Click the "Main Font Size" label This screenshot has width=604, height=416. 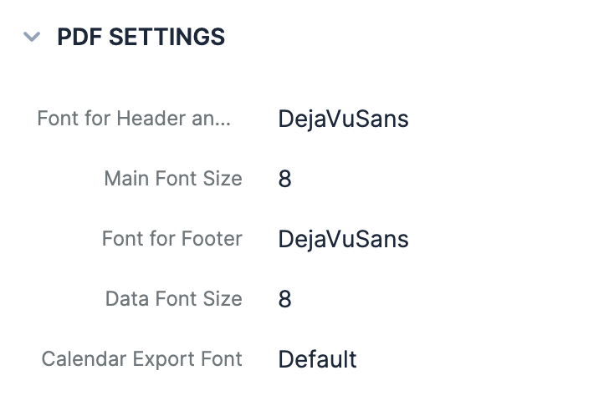coord(173,179)
